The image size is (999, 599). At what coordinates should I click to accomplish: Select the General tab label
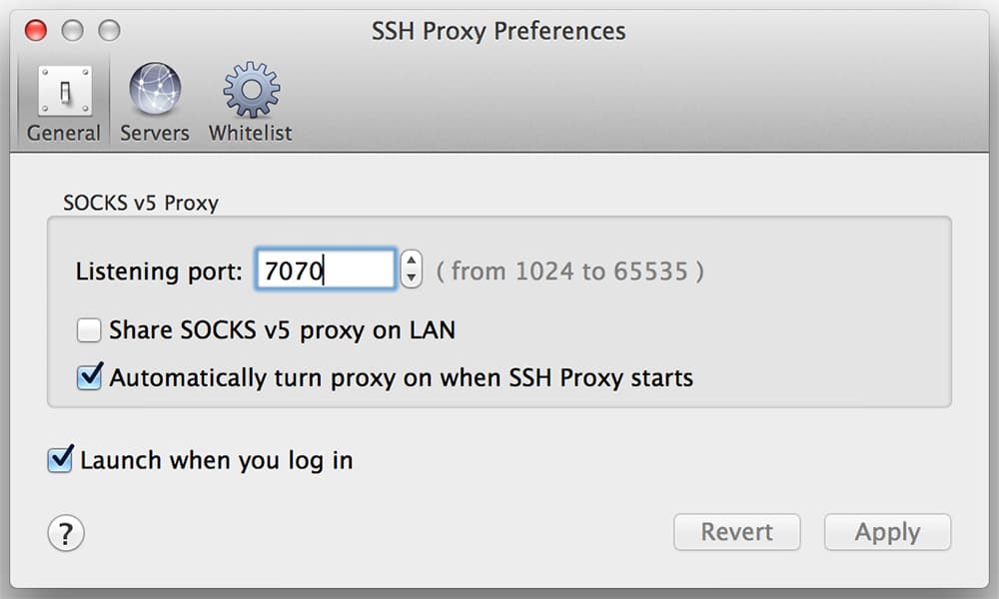point(63,133)
